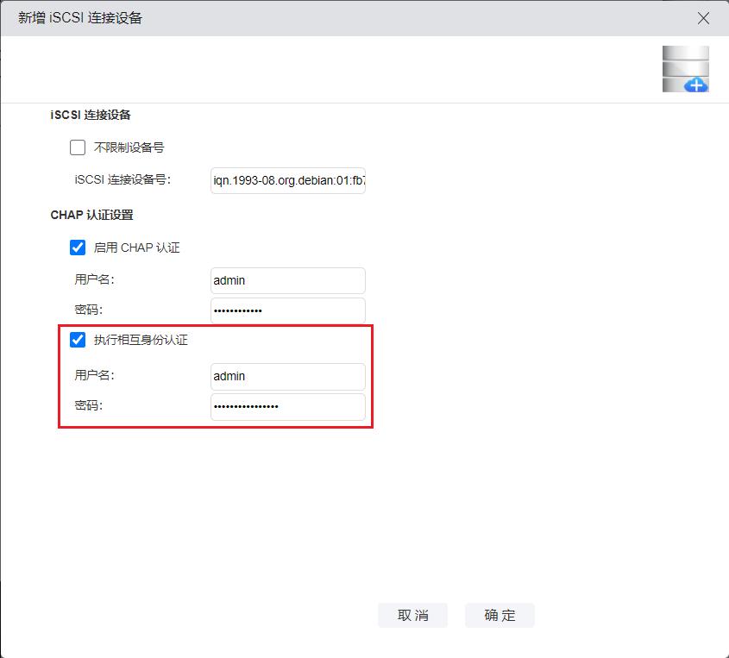The width and height of the screenshot is (729, 658).
Task: Click the CHAP 密码 field under 启用 CHAP 认证
Action: 287,310
